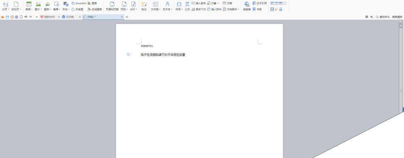Expand the 文本框 dropdown arrow
Screen dimensions: 404x158
pos(160,10)
